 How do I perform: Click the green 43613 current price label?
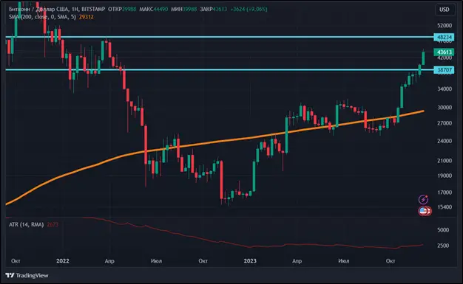[x=444, y=52]
